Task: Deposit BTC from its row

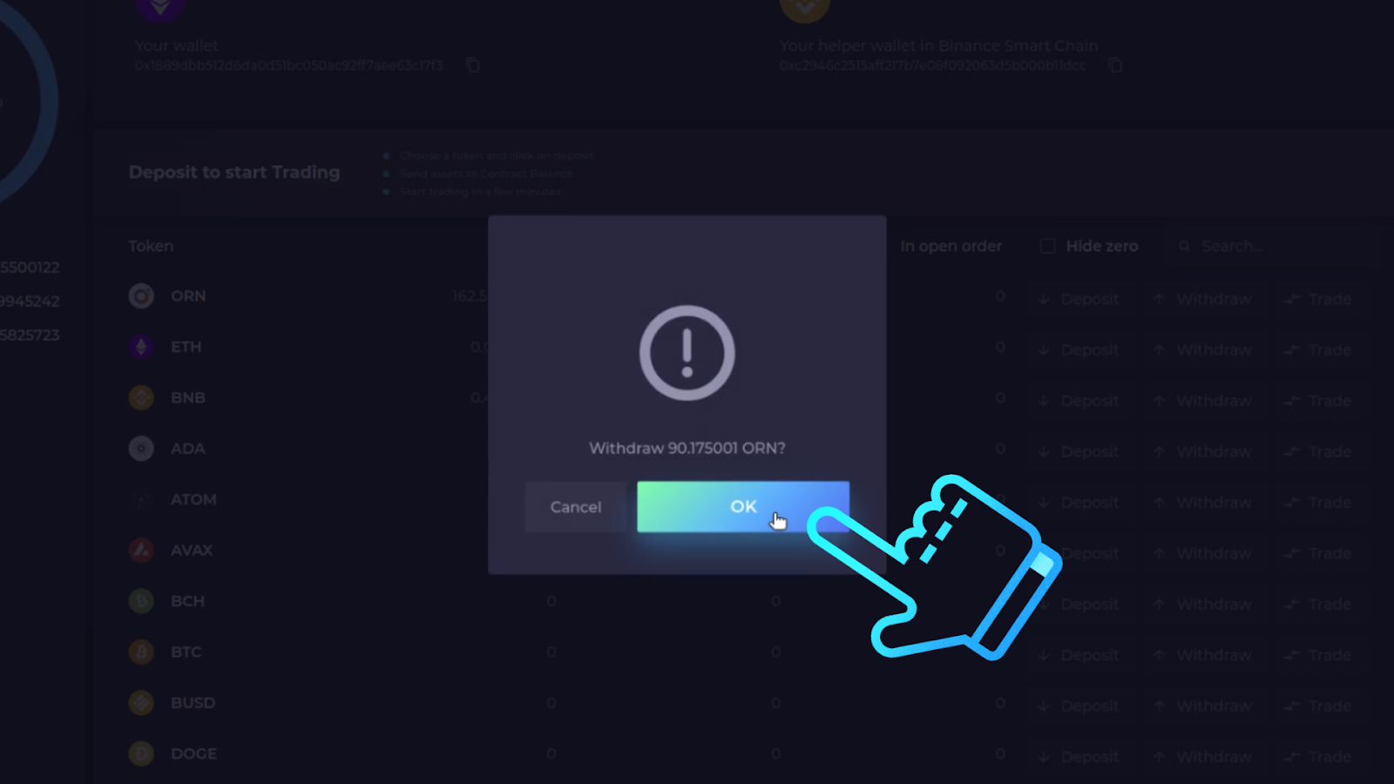Action: tap(1079, 655)
